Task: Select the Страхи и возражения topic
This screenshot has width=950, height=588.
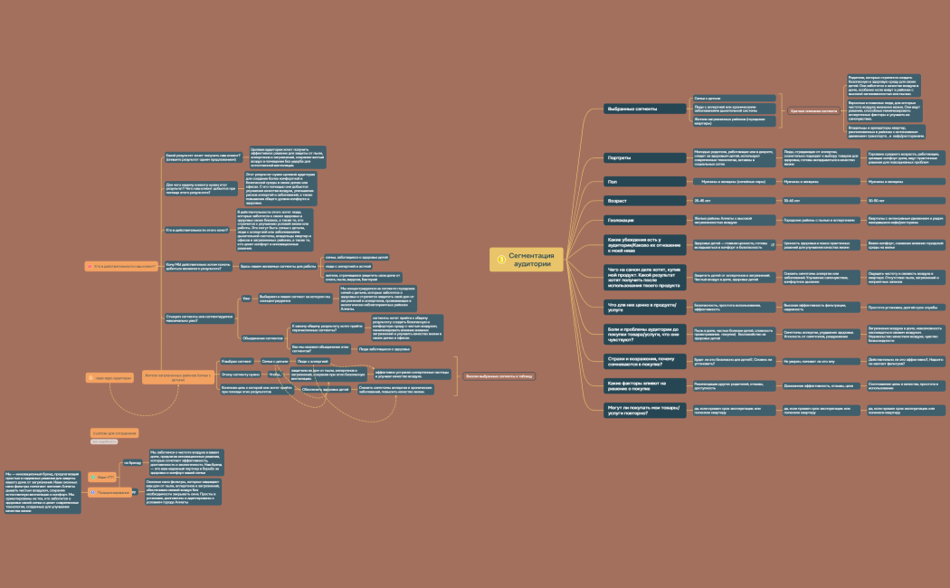Action: coord(646,361)
